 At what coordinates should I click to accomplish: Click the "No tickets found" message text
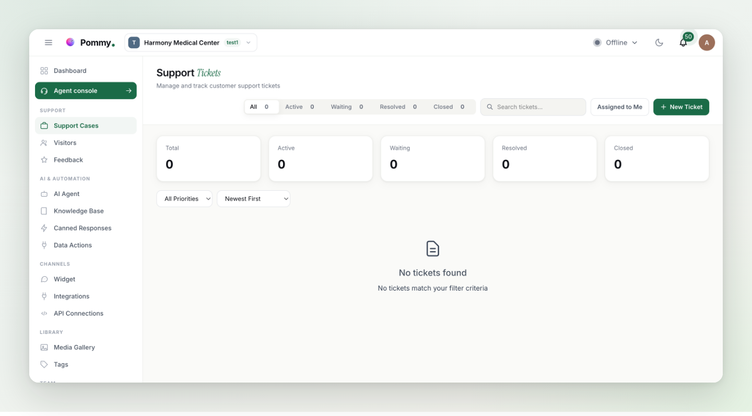(433, 273)
